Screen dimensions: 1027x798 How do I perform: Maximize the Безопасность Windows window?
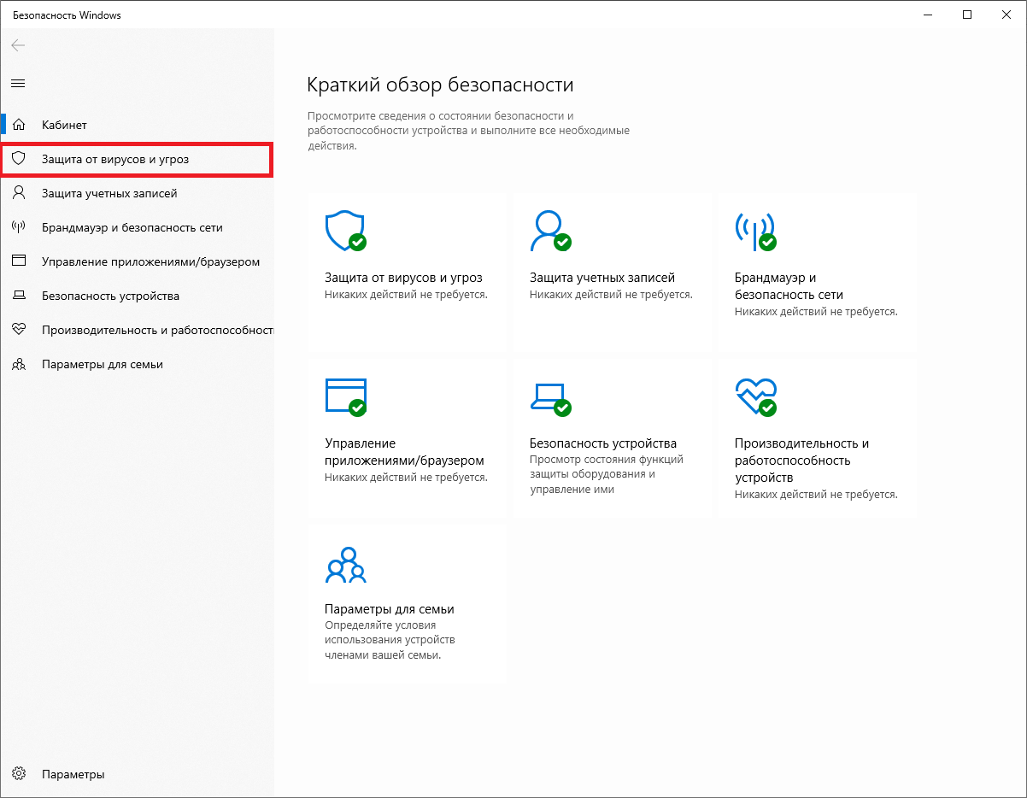coord(967,15)
